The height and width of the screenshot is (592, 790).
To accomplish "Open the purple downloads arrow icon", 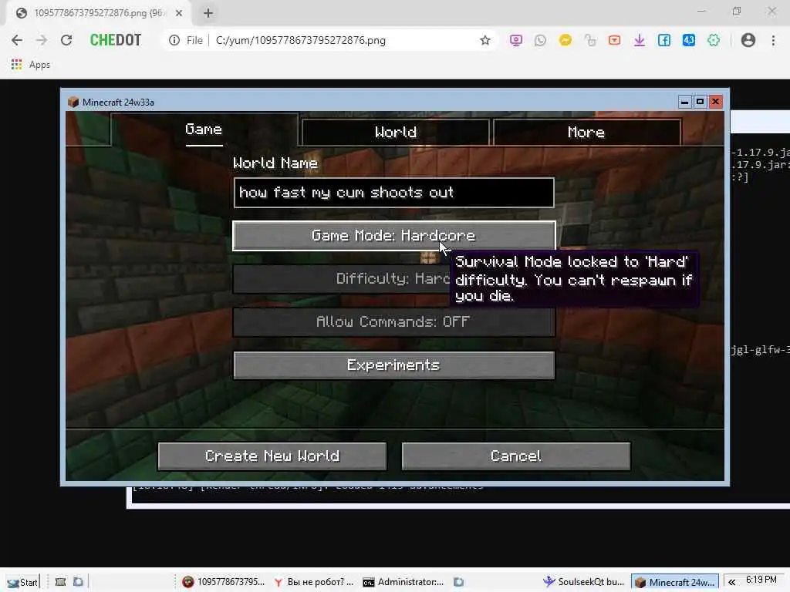I will click(640, 40).
